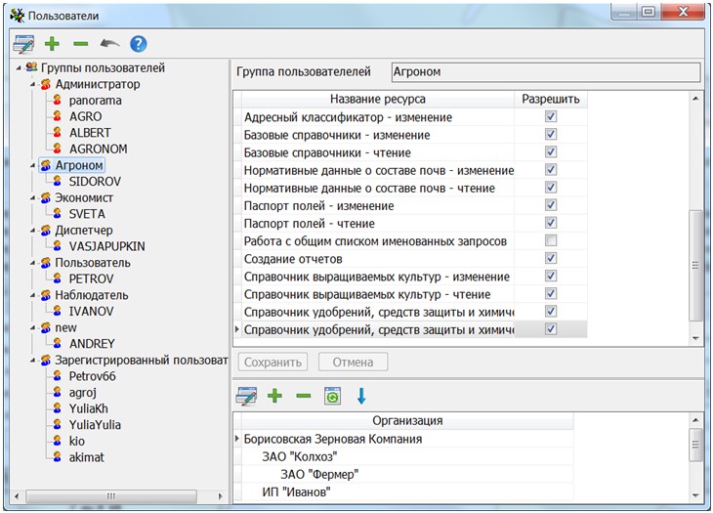Click the green refresh icon above organizations
The width and height of the screenshot is (713, 513).
click(332, 396)
